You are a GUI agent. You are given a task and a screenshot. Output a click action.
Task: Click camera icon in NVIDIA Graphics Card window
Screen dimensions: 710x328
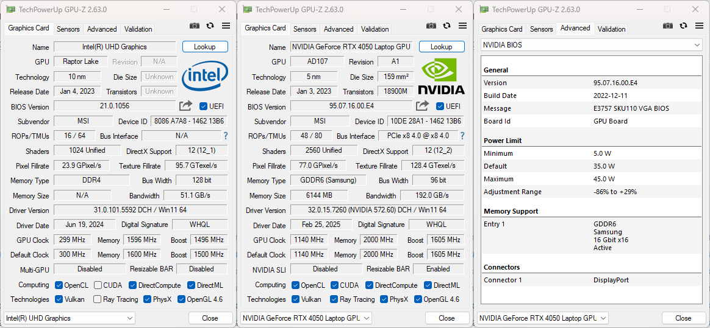click(x=431, y=26)
